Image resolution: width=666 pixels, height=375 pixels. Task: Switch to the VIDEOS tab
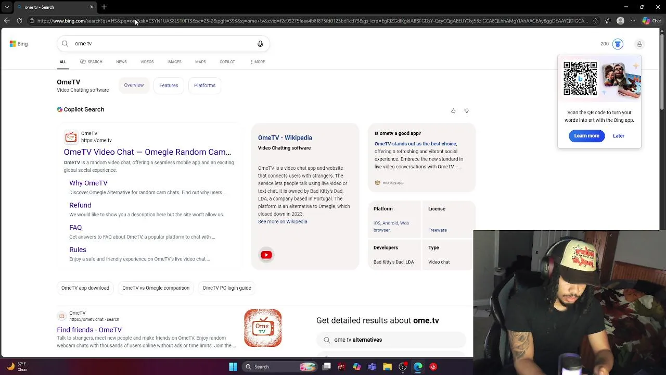[147, 62]
